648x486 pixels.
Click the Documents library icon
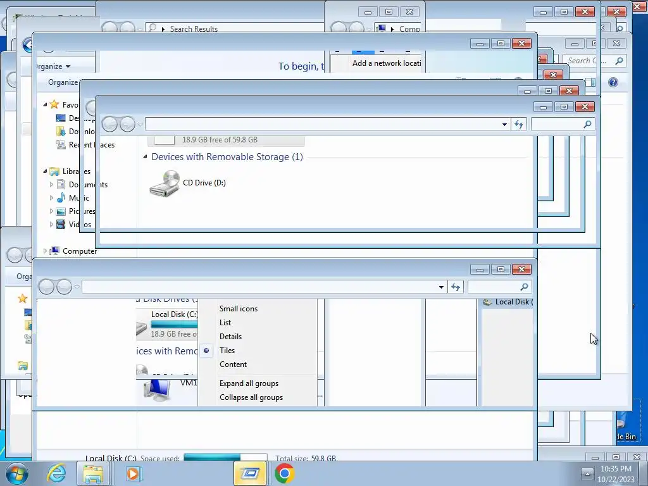(61, 184)
